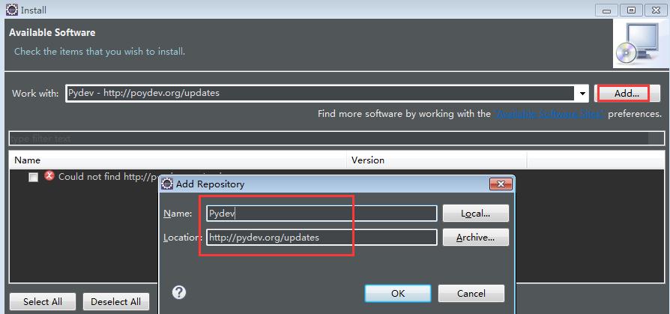Click the Name field in Add Repository
The height and width of the screenshot is (314, 670).
pyautogui.click(x=322, y=213)
